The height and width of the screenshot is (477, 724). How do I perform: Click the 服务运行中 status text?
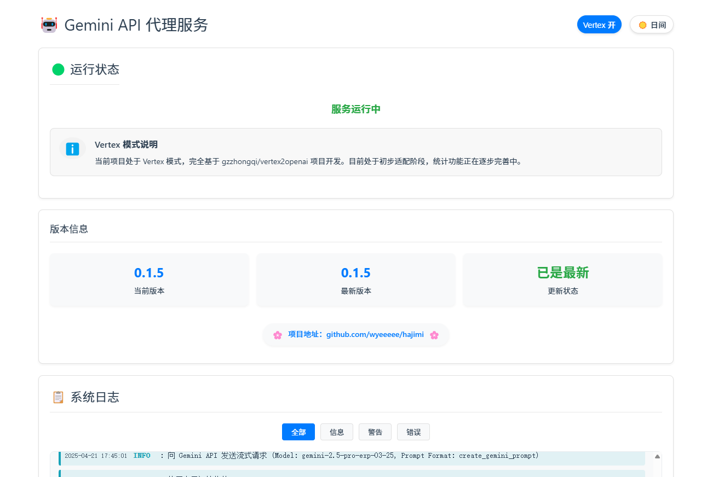[x=355, y=109]
